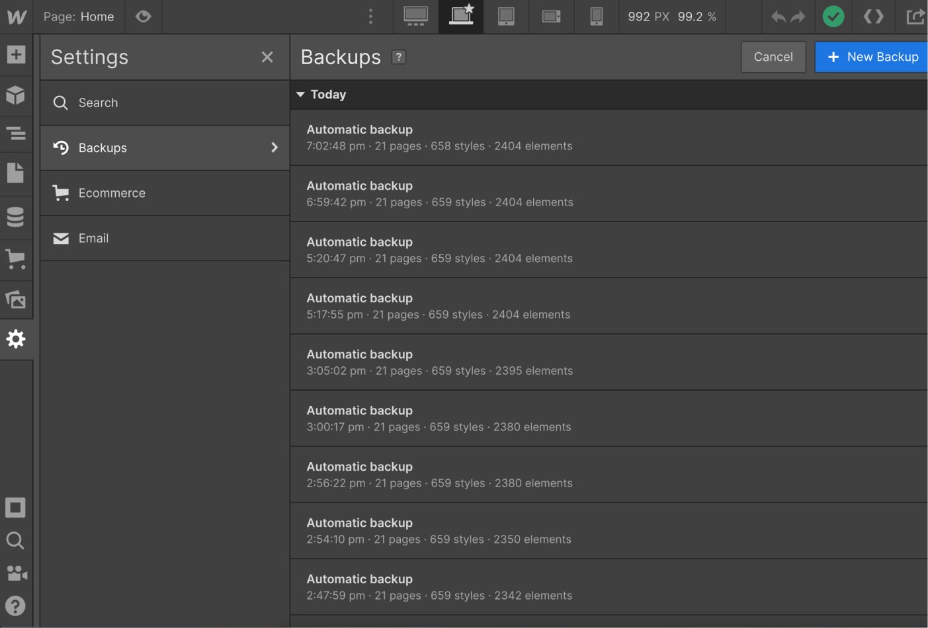This screenshot has height=628, width=928.
Task: Open the Add Elements panel
Action: [16, 56]
